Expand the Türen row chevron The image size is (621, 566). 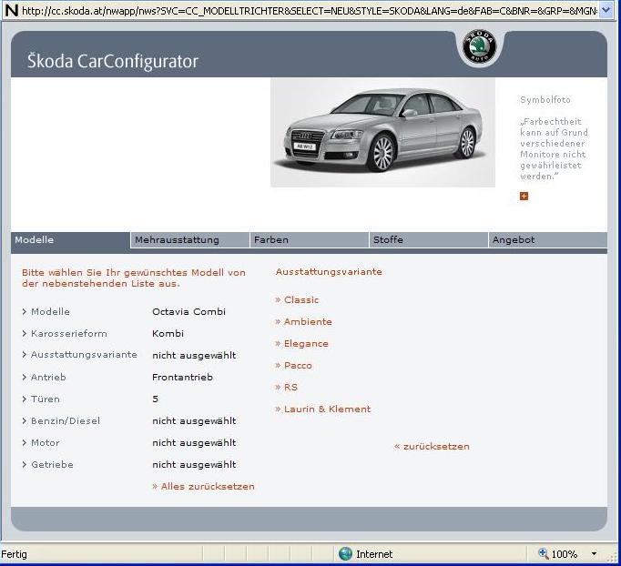[25, 399]
